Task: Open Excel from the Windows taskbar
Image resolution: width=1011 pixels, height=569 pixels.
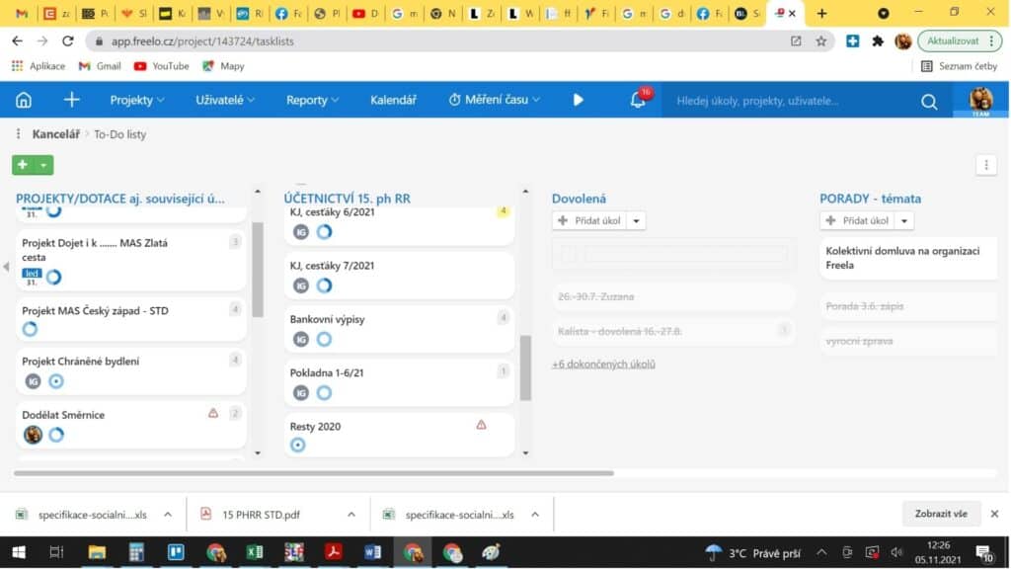Action: [255, 552]
